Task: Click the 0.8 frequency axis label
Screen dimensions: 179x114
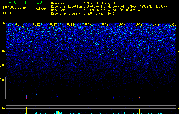Action: pyautogui.click(x=2, y=80)
